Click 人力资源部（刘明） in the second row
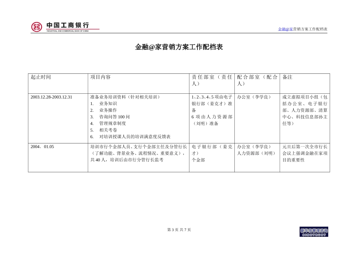 [x=257, y=153]
